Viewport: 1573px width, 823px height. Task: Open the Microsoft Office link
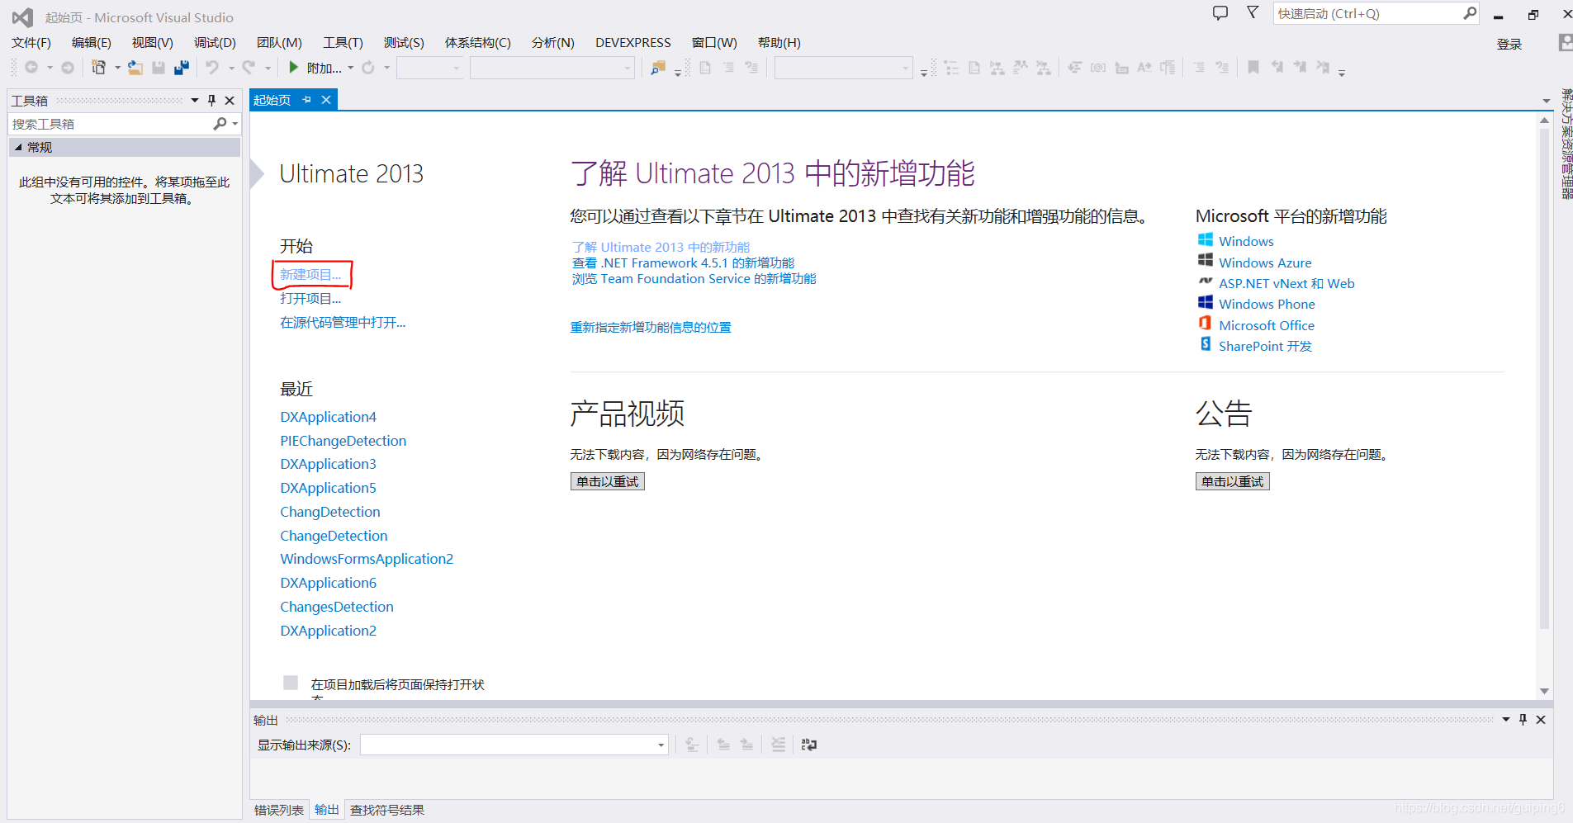pos(1267,325)
